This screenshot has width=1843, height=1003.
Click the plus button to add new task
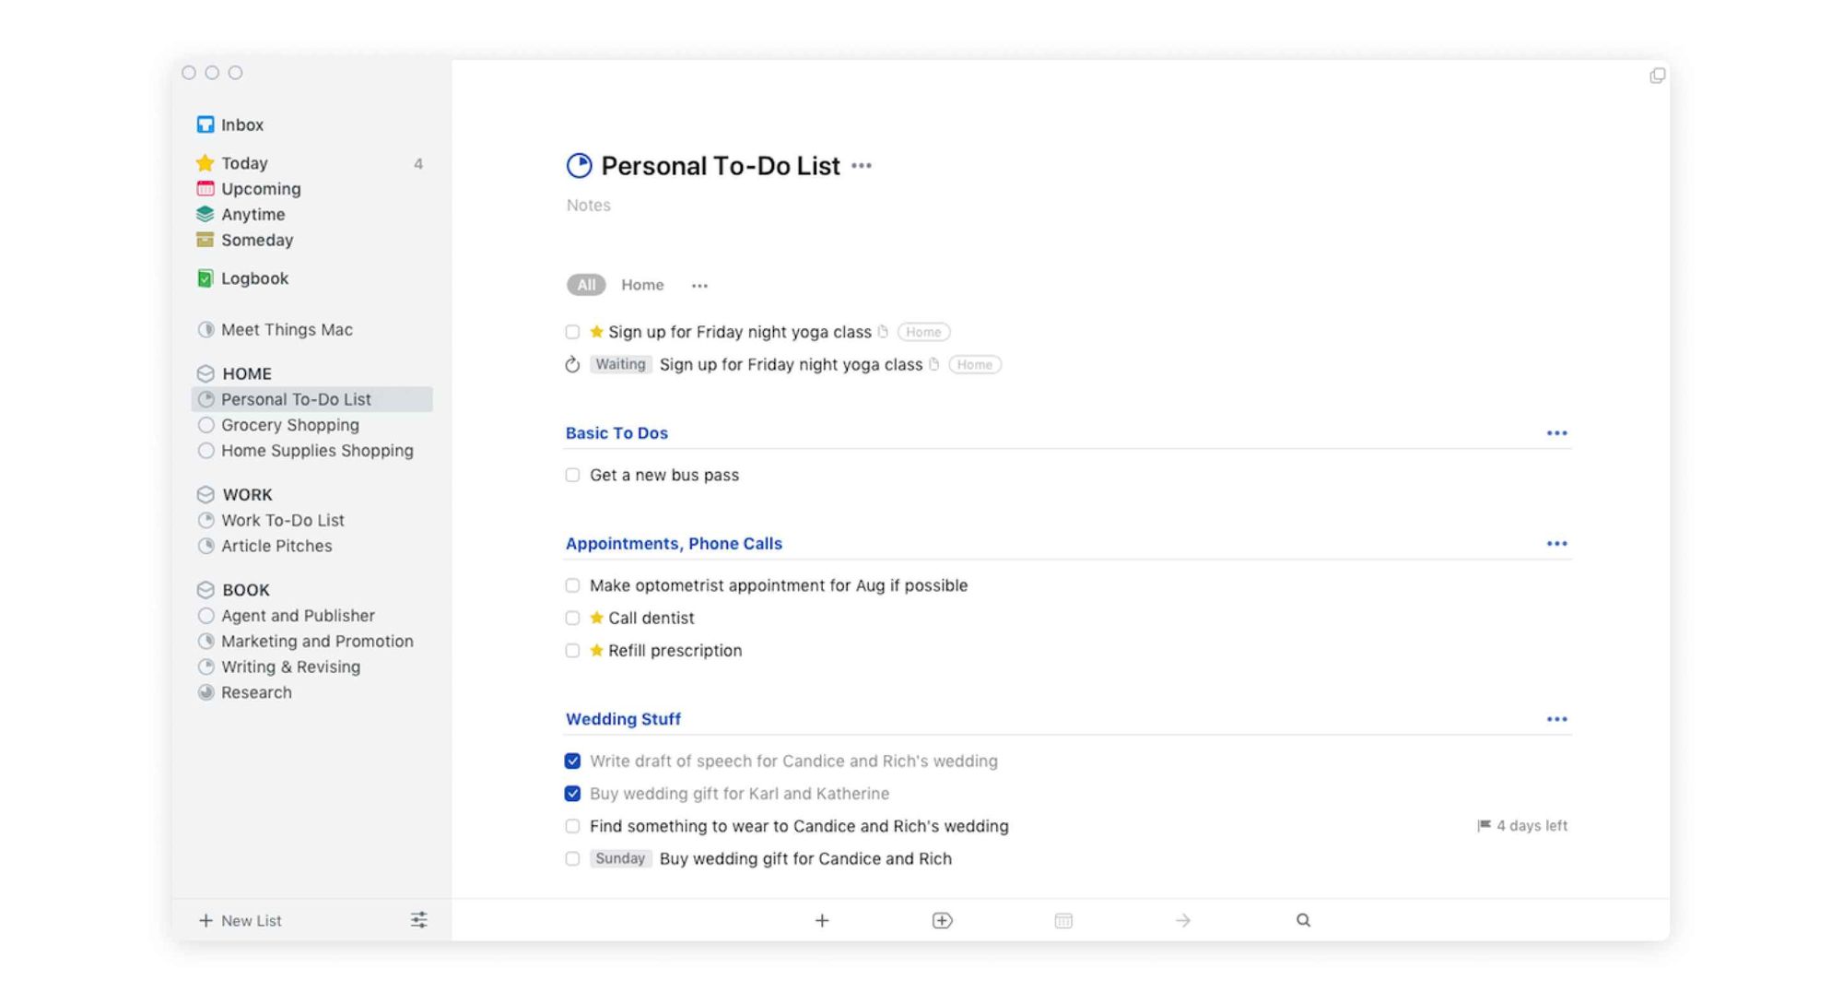point(821,919)
